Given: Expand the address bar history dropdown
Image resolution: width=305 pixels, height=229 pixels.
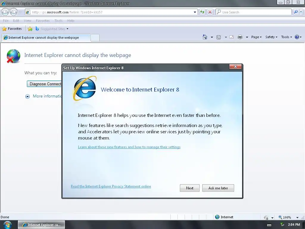Looking at the screenshot, I should tap(195, 12).
